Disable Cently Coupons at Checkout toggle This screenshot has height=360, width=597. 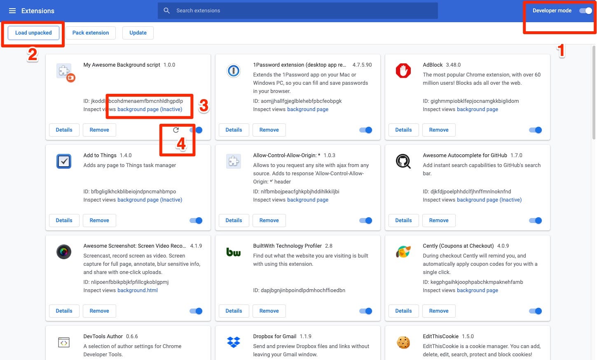(x=536, y=311)
